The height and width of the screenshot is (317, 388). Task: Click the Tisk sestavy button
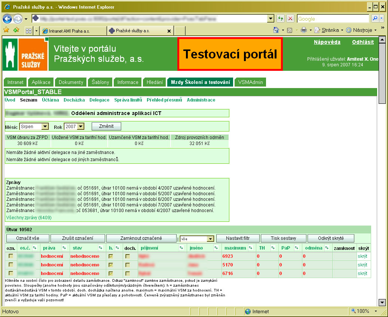tap(283, 238)
